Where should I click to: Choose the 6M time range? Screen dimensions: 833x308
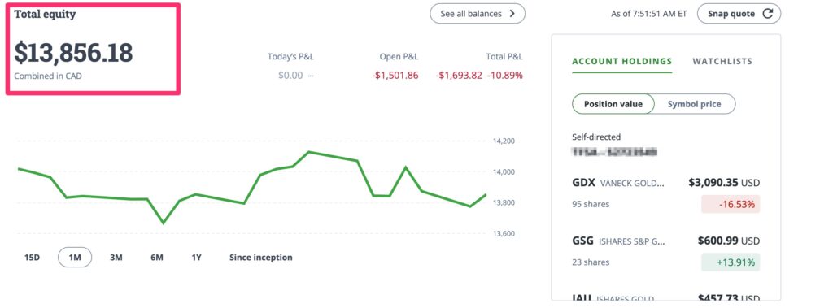(157, 258)
